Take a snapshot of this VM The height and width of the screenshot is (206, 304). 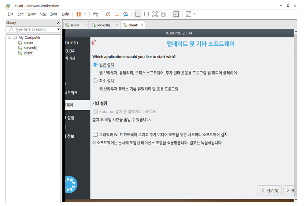(x=108, y=14)
